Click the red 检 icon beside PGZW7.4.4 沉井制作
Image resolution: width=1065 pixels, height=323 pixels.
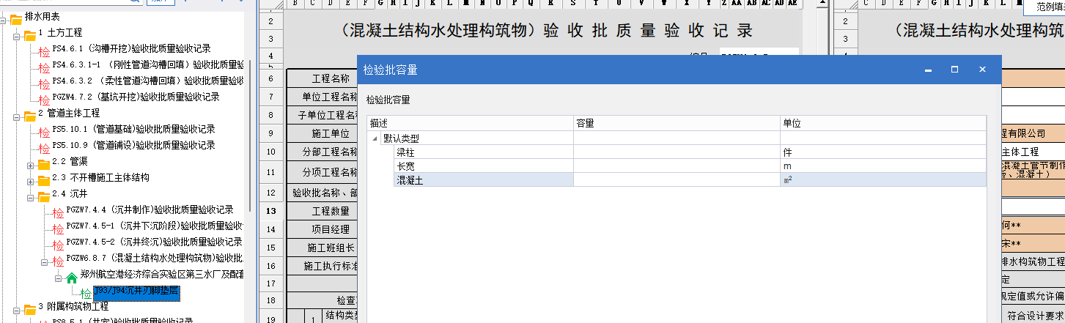click(x=58, y=211)
